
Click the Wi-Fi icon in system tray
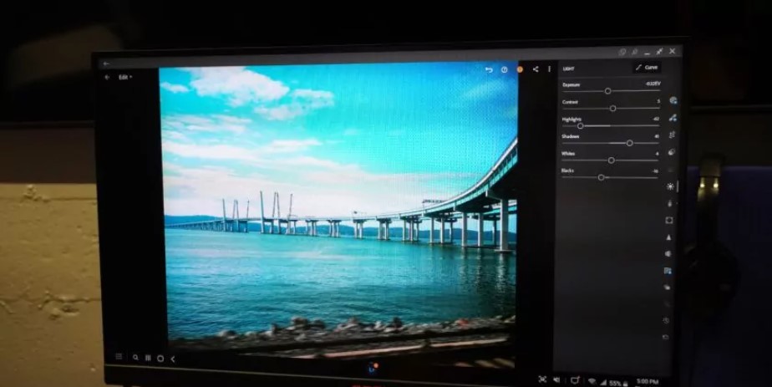pyautogui.click(x=592, y=382)
